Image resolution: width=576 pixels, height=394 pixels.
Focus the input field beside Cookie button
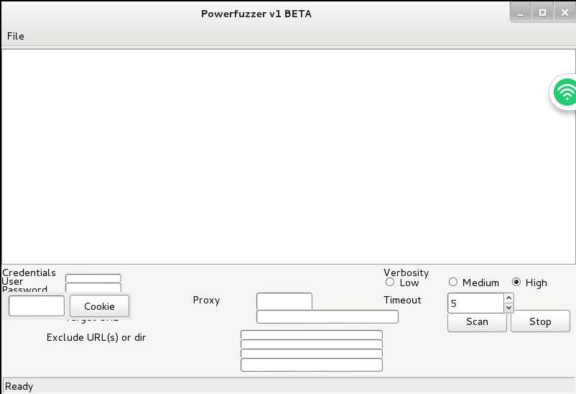[37, 306]
